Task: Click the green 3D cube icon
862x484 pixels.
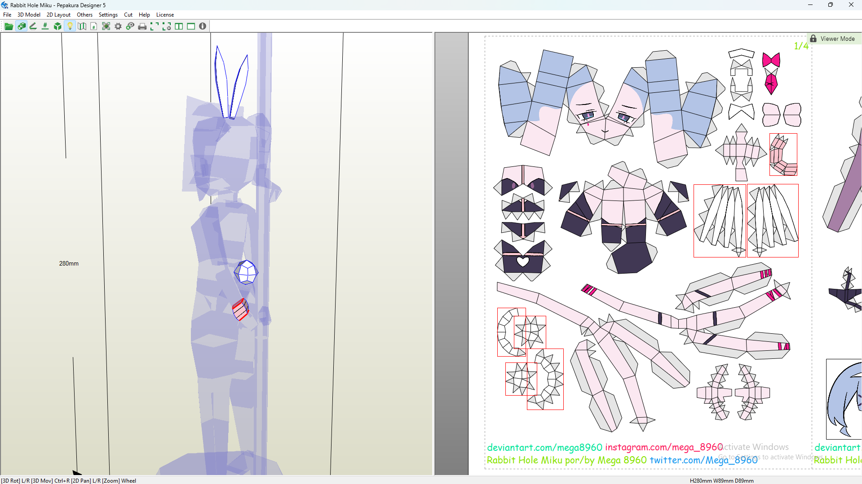Action: click(x=57, y=26)
